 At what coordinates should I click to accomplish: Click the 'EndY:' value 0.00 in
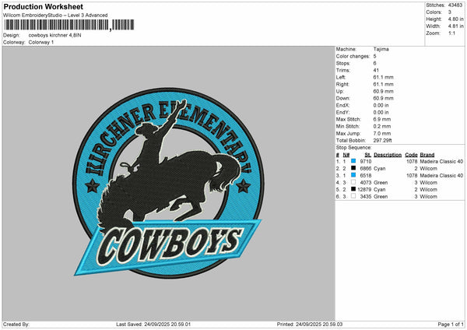pyautogui.click(x=381, y=112)
